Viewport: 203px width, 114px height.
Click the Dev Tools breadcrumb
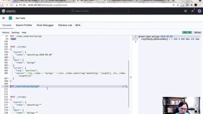click(x=20, y=18)
